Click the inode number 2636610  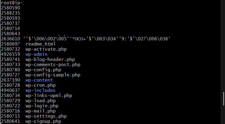(x=11, y=39)
